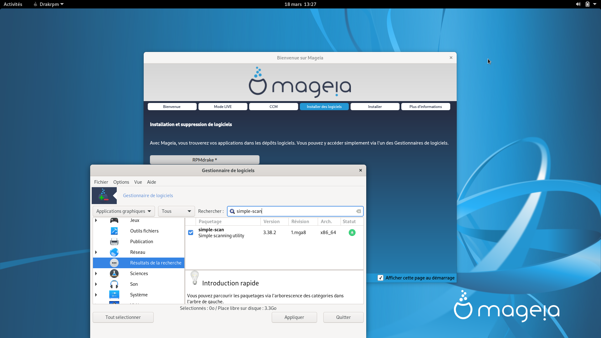Image resolution: width=601 pixels, height=338 pixels.
Task: Switch to the Mode LIVE tab
Action: (x=223, y=107)
